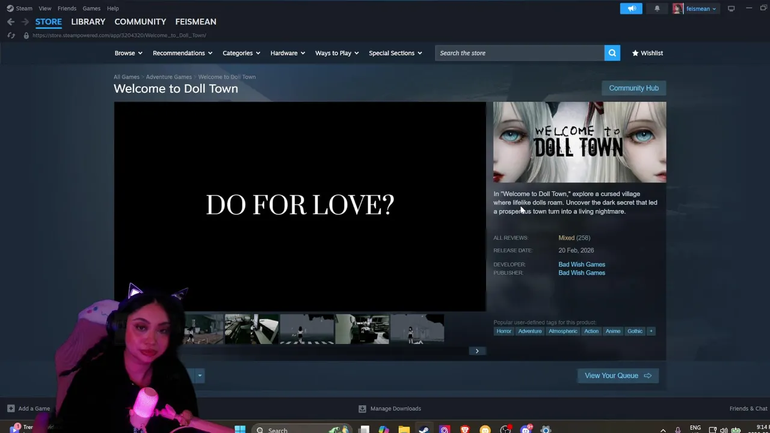The image size is (770, 433).
Task: Open the notifications bell
Action: [x=657, y=8]
